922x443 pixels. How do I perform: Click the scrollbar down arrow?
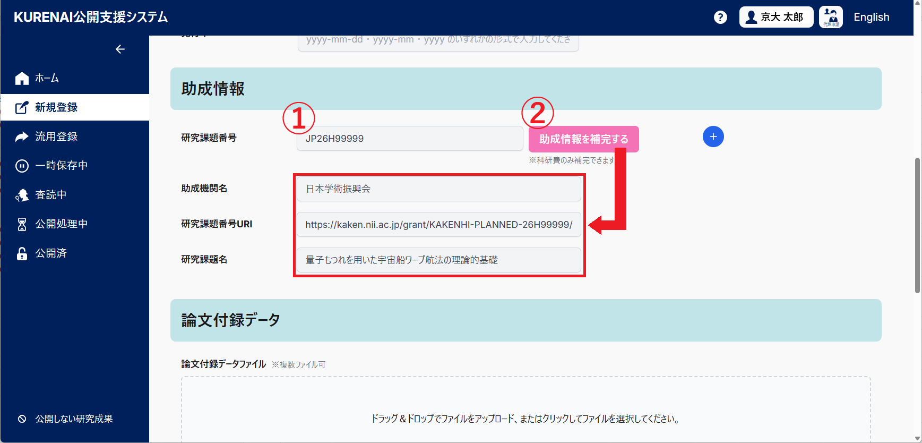917,438
